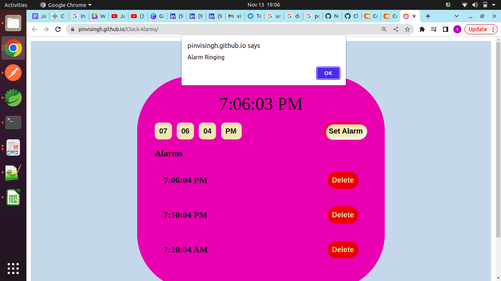The width and height of the screenshot is (501, 281).
Task: Open Google Chrome from the dock
Action: [x=13, y=48]
